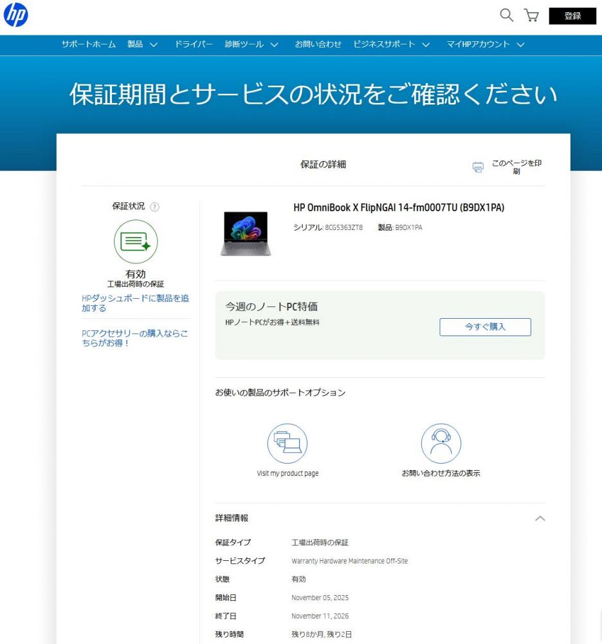Add product via HPダッシュボードに製品を追加する link
Viewport: 602px width, 644px height.
(135, 303)
